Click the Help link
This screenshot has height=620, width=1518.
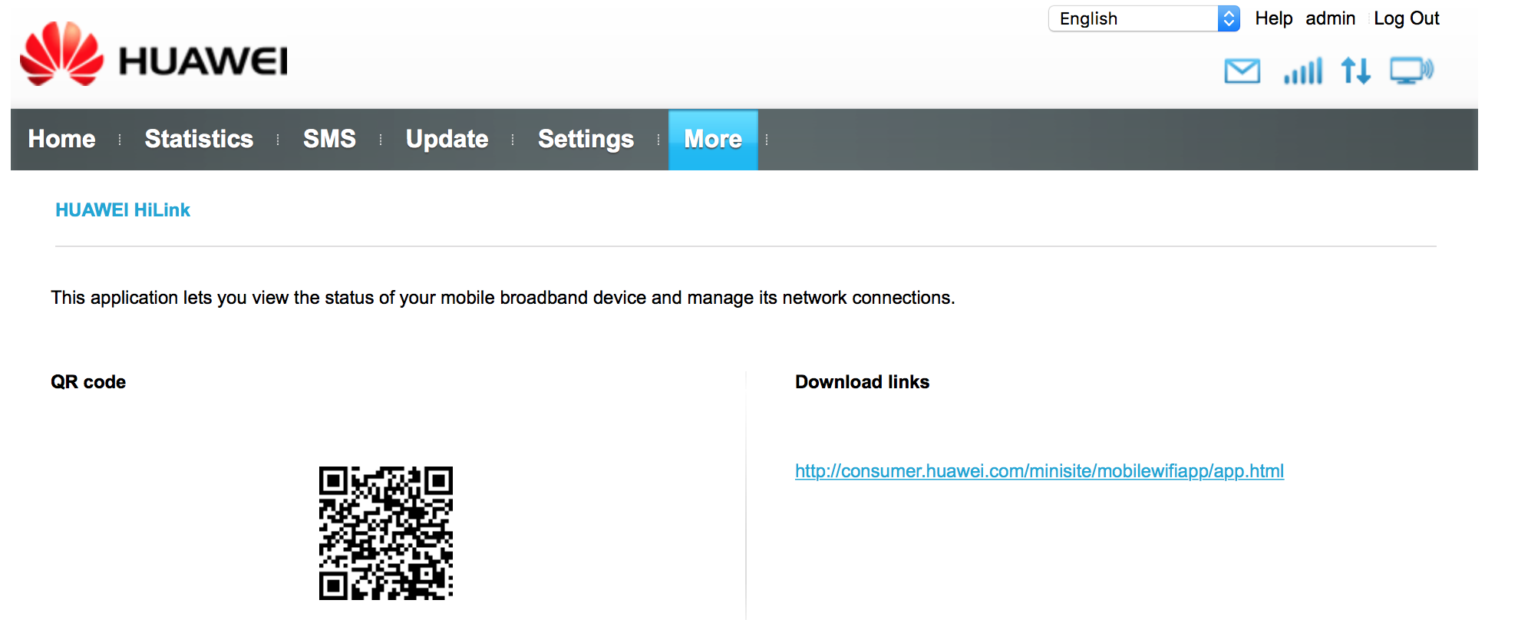[x=1273, y=18]
